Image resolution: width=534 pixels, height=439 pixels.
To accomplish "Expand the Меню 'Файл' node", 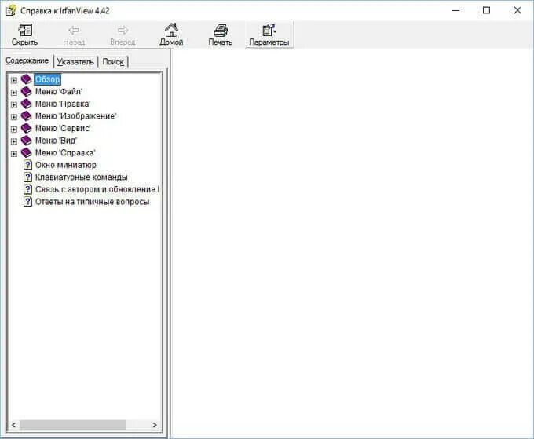I will pyautogui.click(x=13, y=93).
